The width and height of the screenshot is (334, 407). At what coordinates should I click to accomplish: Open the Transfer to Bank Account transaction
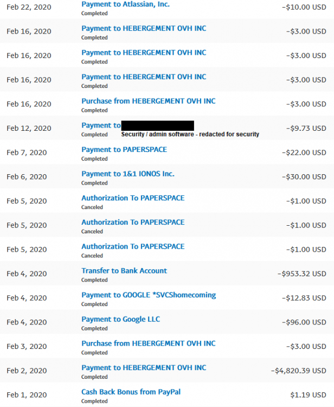pyautogui.click(x=124, y=271)
